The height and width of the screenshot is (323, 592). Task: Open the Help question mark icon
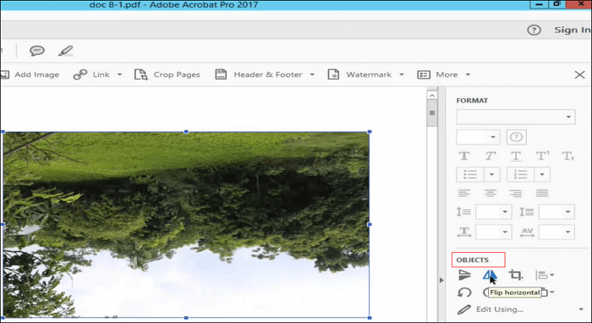(534, 30)
